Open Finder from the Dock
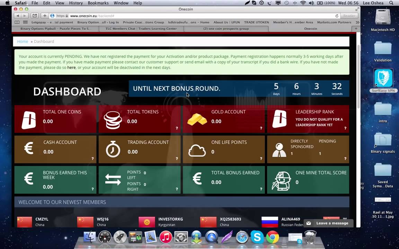The width and height of the screenshot is (399, 249). click(90, 237)
